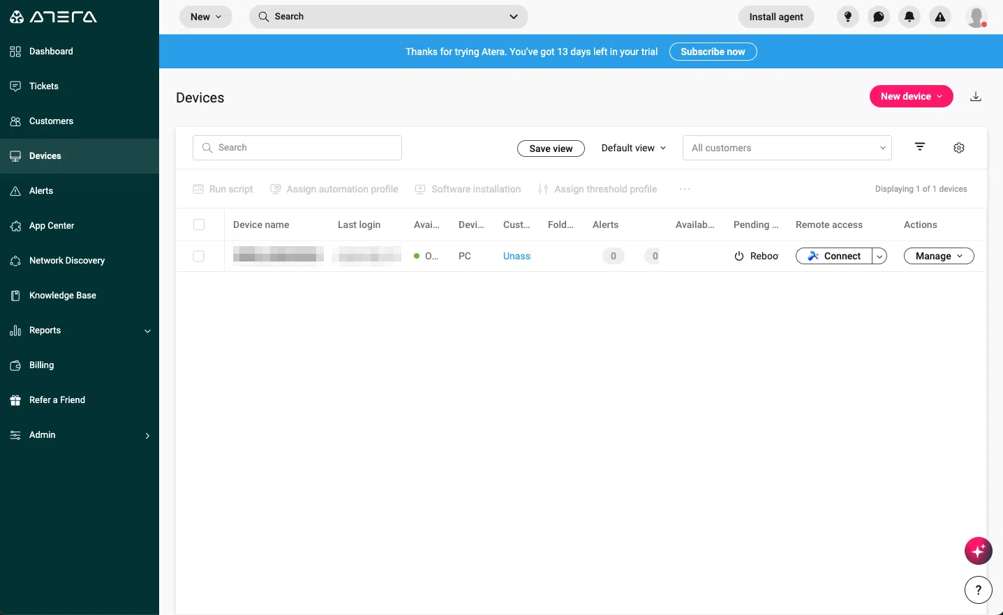Click the blurred device name cell
Image resolution: width=1003 pixels, height=615 pixels.
[x=278, y=255]
